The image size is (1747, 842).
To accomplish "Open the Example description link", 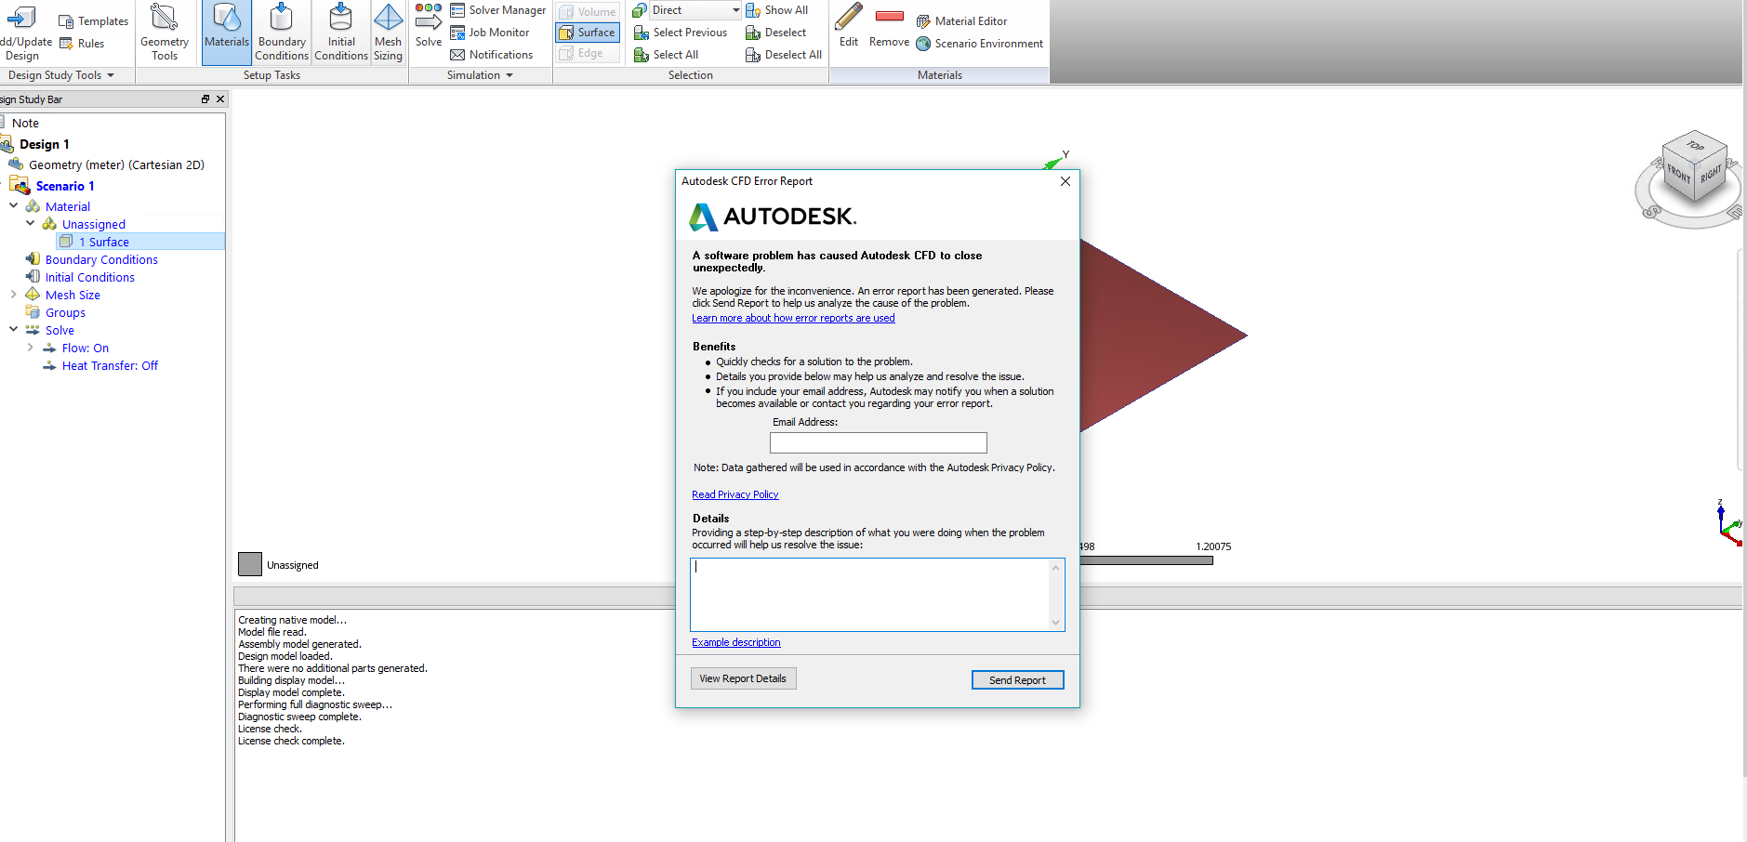I will point(736,642).
